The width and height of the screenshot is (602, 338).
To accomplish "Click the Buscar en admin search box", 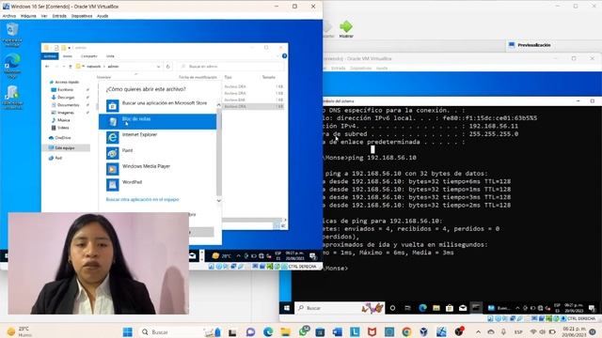I will click(230, 67).
